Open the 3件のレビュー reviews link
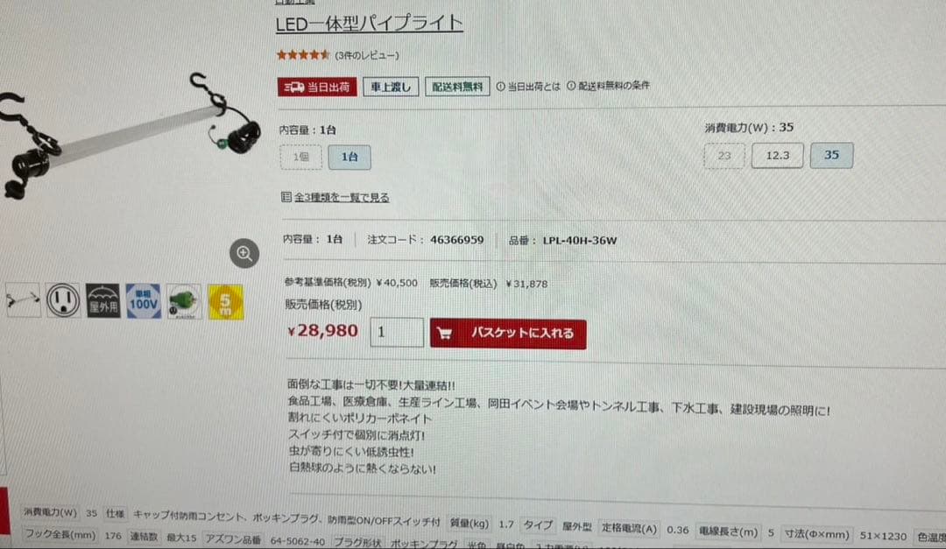This screenshot has width=946, height=549. [367, 55]
